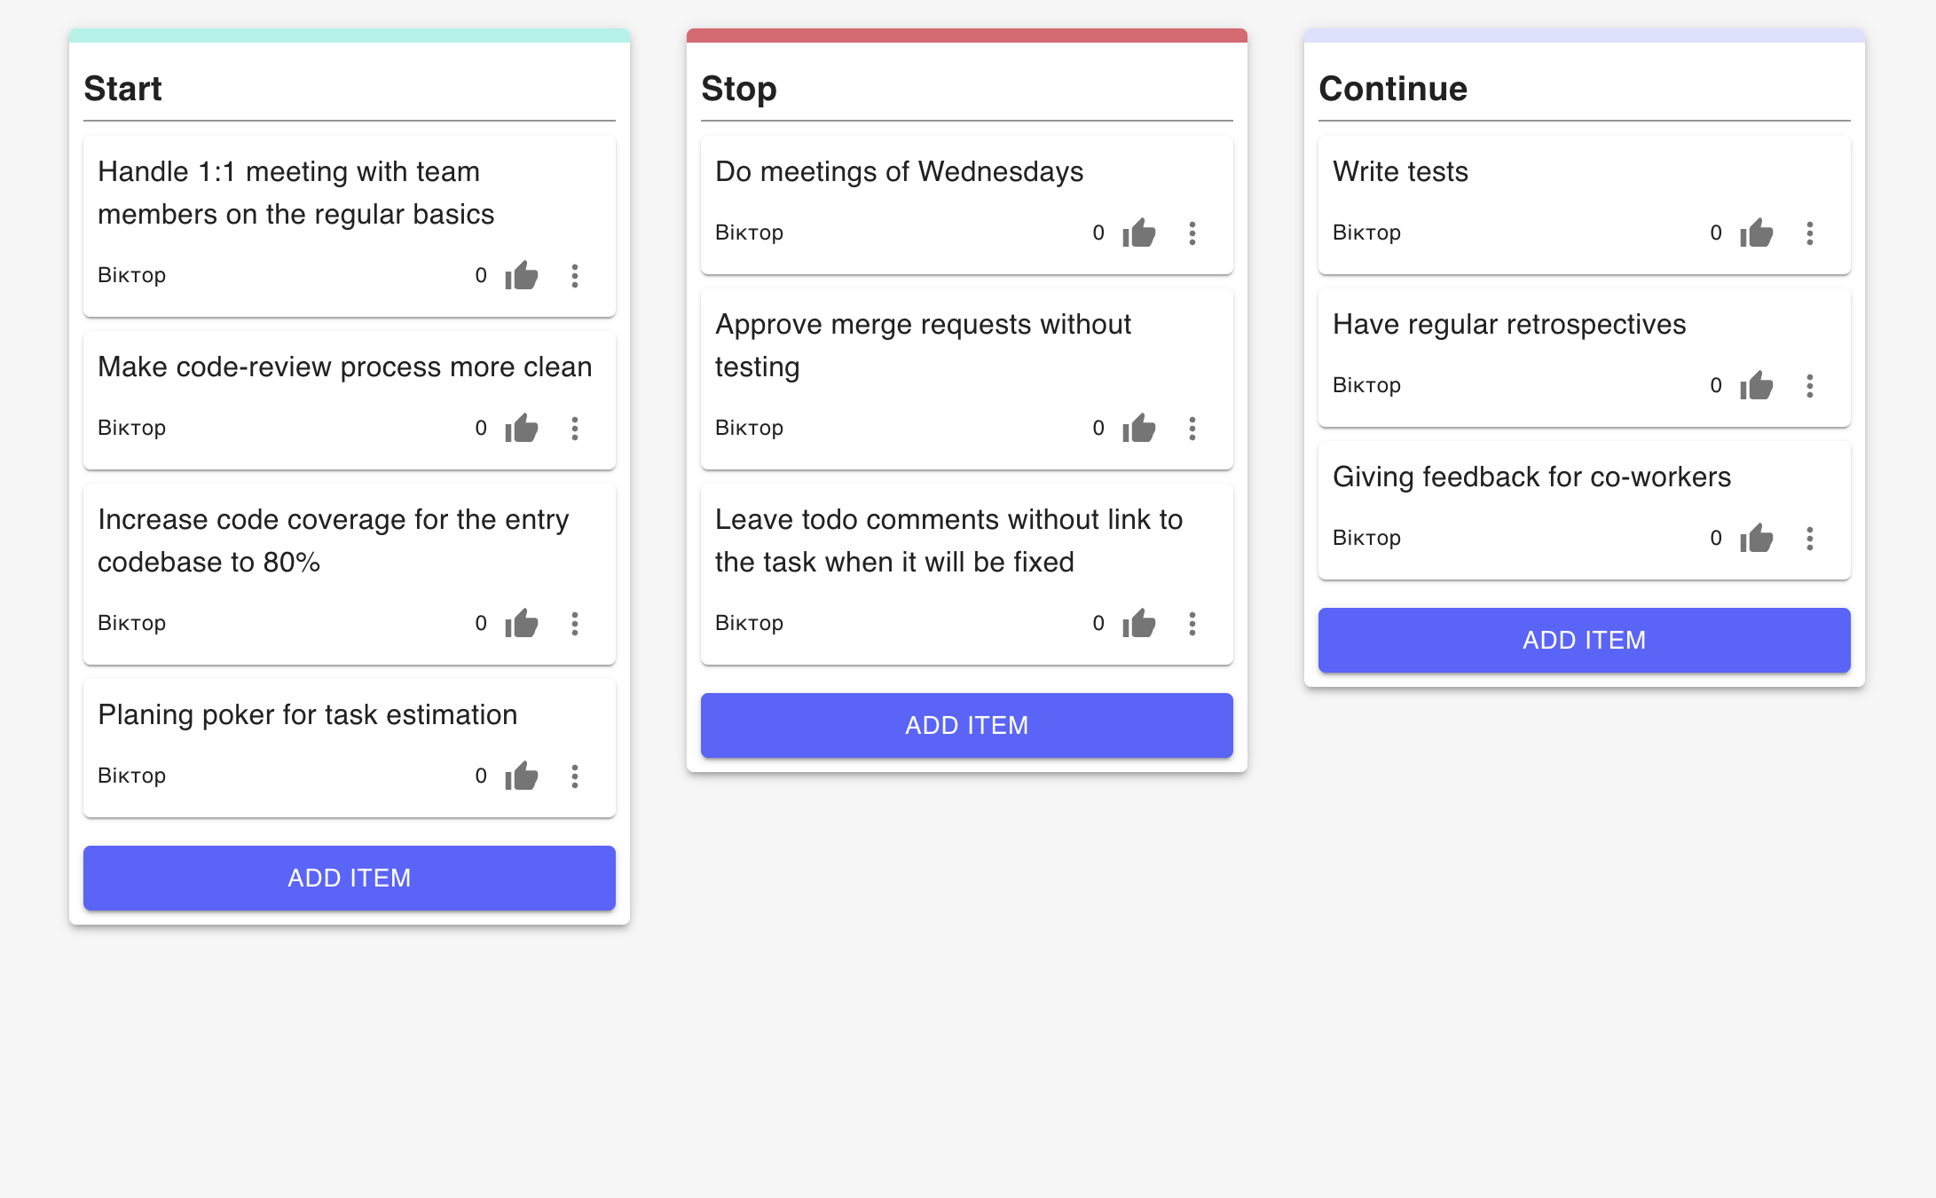Open kebab menu on 'Giving feedback' card
Image resolution: width=1936 pixels, height=1198 pixels.
pos(1810,539)
